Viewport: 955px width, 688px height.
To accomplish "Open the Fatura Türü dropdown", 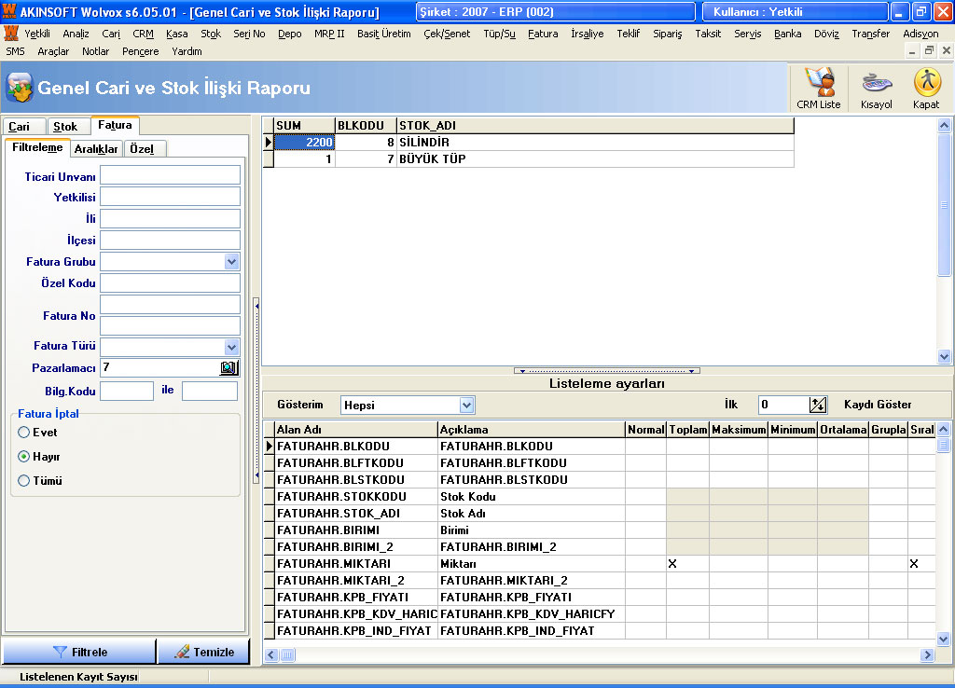I will [x=231, y=347].
